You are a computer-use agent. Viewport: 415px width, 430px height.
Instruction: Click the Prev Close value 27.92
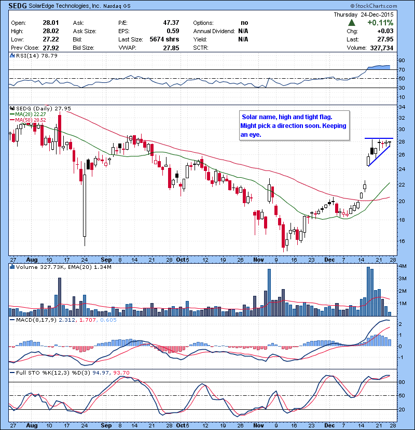(51, 48)
